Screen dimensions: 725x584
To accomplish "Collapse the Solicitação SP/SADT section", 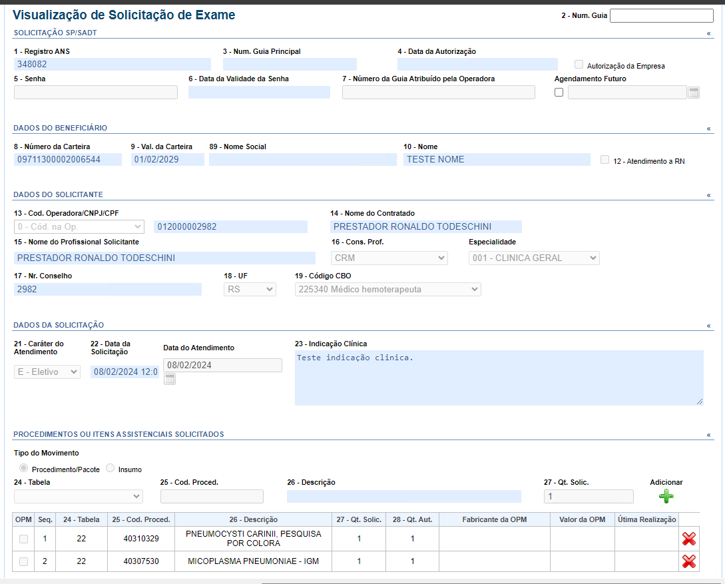I will [x=708, y=33].
